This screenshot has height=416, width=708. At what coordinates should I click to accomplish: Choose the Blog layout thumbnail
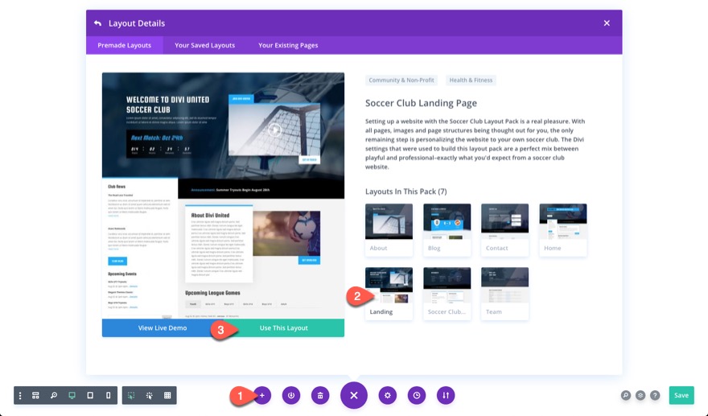tap(447, 230)
